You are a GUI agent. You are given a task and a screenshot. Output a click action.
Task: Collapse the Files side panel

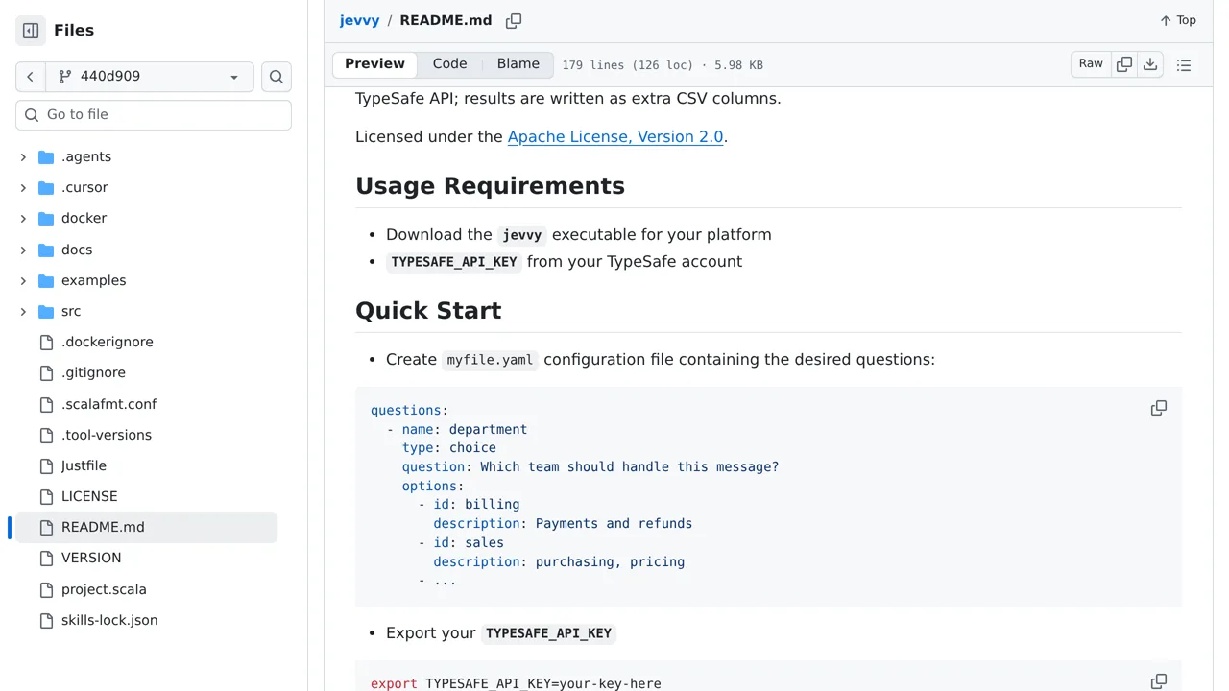click(31, 31)
